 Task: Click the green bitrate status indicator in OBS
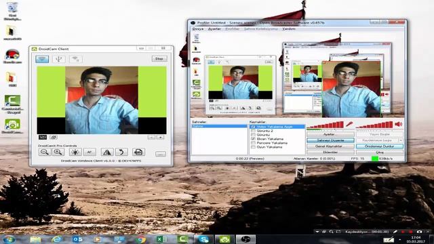tap(374, 159)
